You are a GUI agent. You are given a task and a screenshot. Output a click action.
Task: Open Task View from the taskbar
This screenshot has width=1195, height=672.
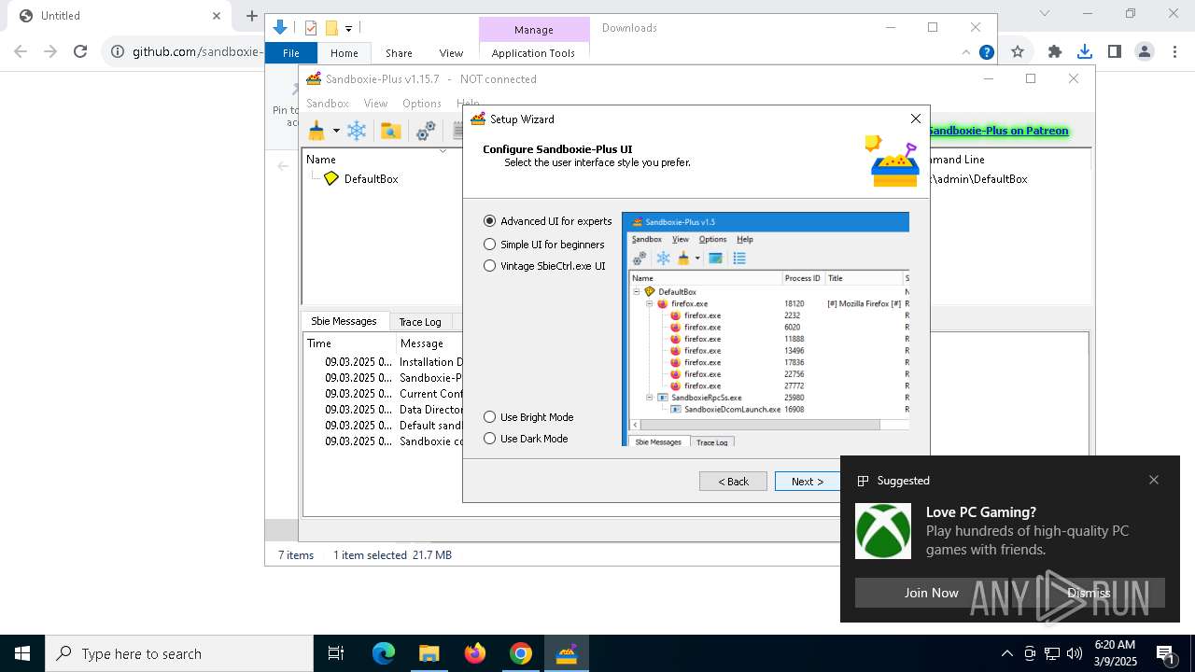pyautogui.click(x=336, y=653)
